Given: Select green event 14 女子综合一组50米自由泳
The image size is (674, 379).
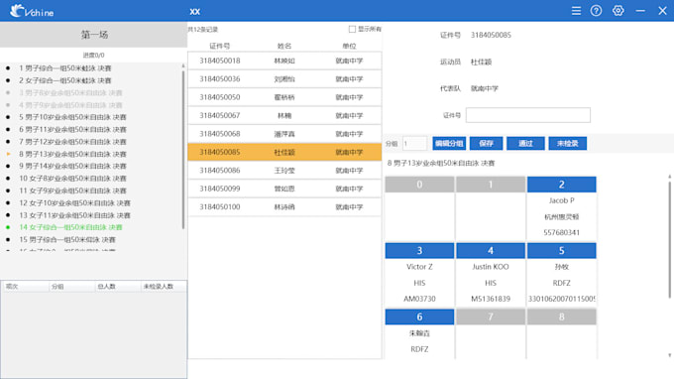Looking at the screenshot, I should coord(71,227).
